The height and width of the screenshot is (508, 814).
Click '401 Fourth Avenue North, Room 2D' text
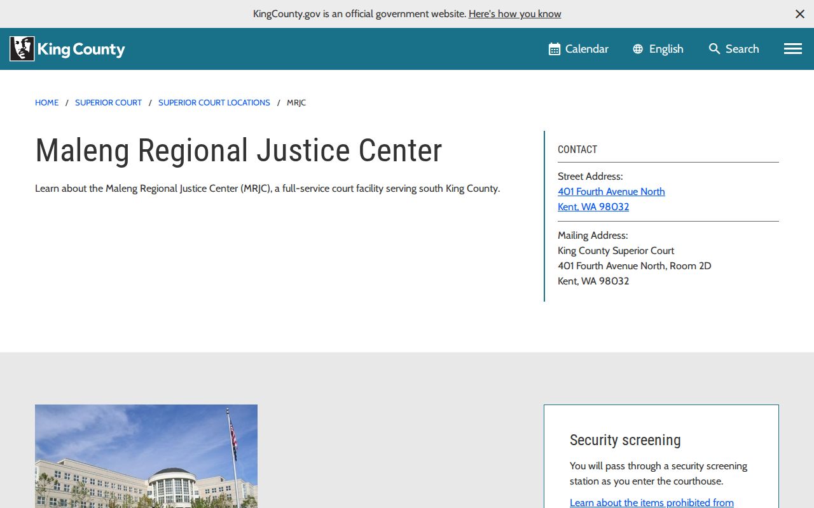coord(634,265)
